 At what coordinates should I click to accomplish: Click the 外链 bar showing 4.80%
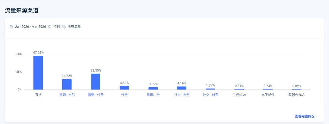tap(124, 88)
